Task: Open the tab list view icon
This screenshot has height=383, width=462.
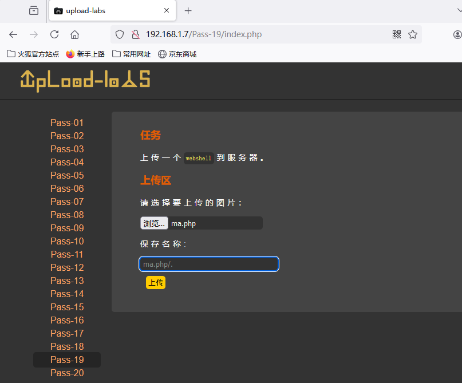Action: tap(34, 10)
